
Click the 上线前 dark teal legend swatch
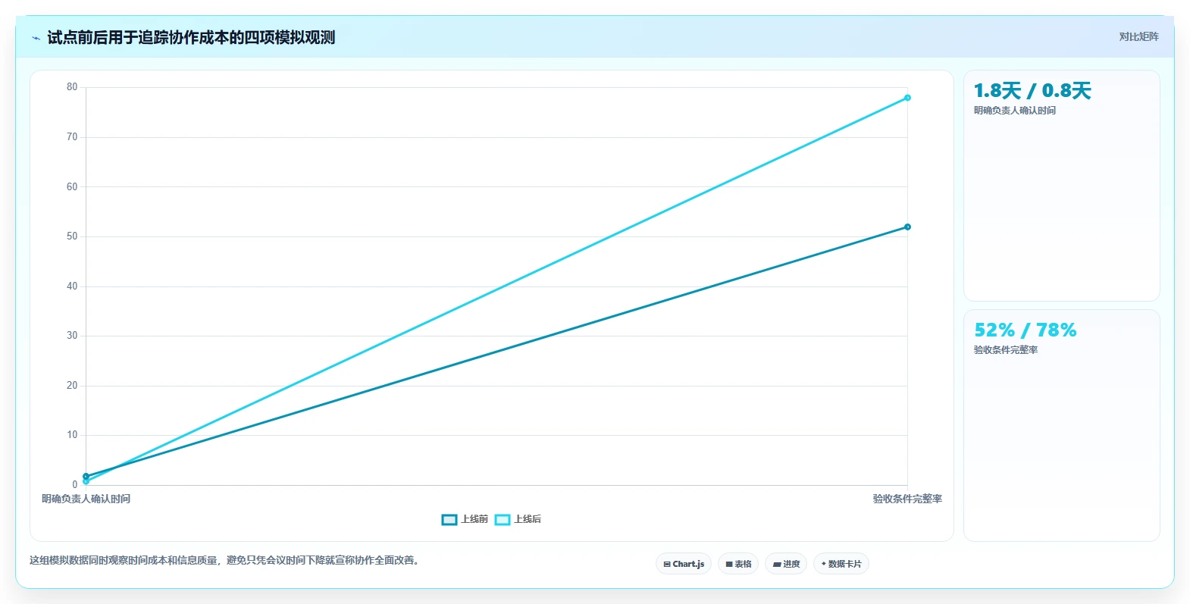[449, 519]
